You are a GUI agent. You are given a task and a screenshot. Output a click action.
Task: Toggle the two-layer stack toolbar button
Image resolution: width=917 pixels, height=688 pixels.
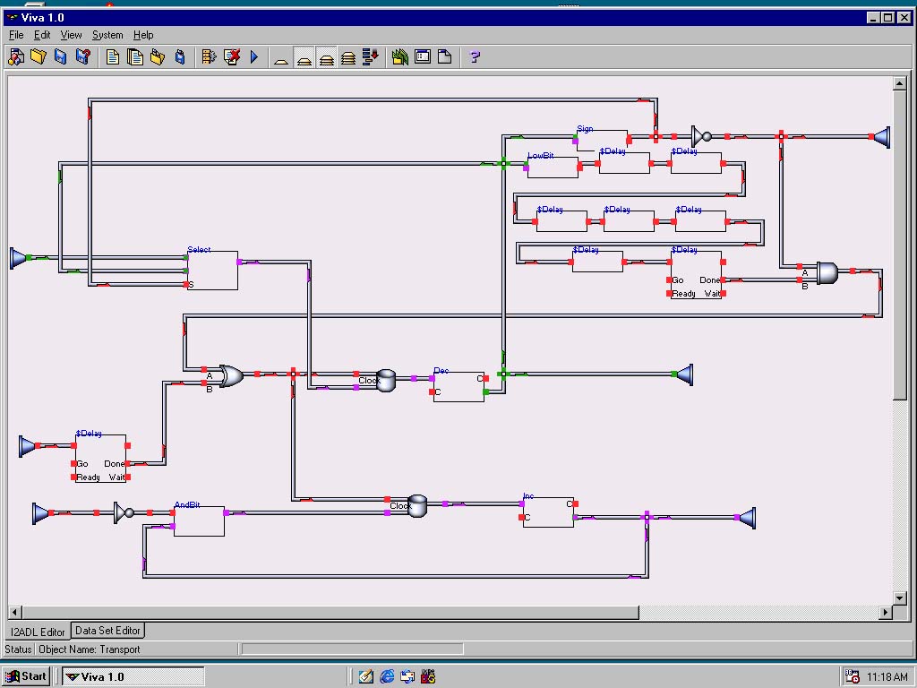click(304, 58)
